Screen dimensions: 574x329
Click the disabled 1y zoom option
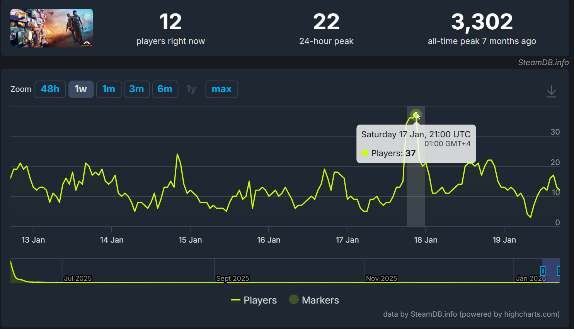click(191, 89)
